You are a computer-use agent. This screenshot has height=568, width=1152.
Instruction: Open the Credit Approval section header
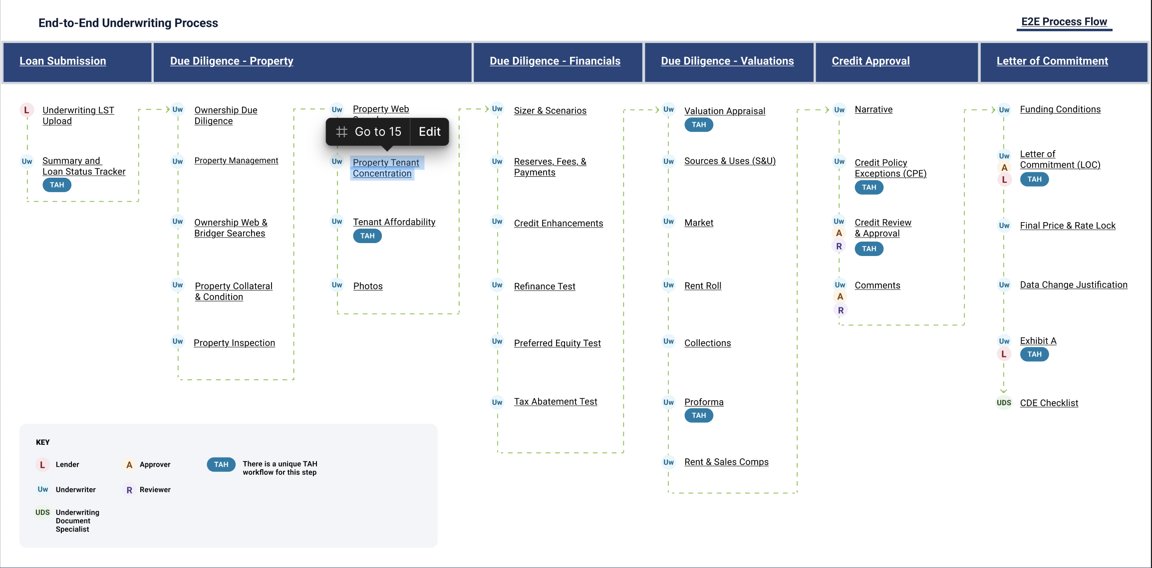(x=870, y=61)
